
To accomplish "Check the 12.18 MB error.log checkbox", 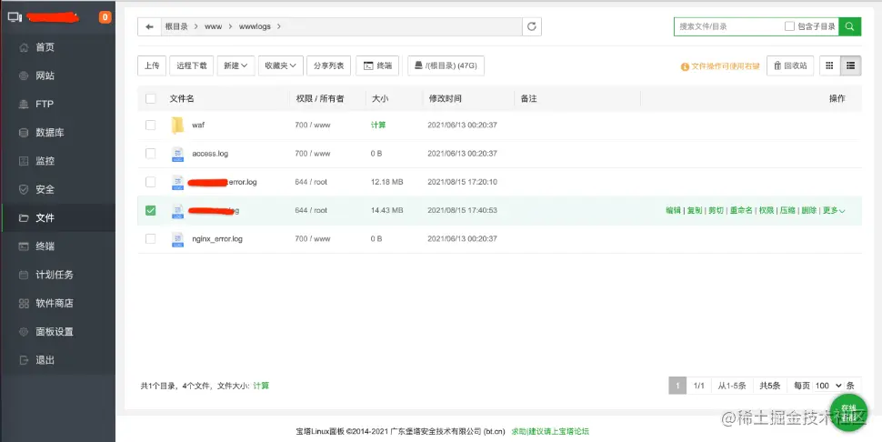I will coord(150,182).
